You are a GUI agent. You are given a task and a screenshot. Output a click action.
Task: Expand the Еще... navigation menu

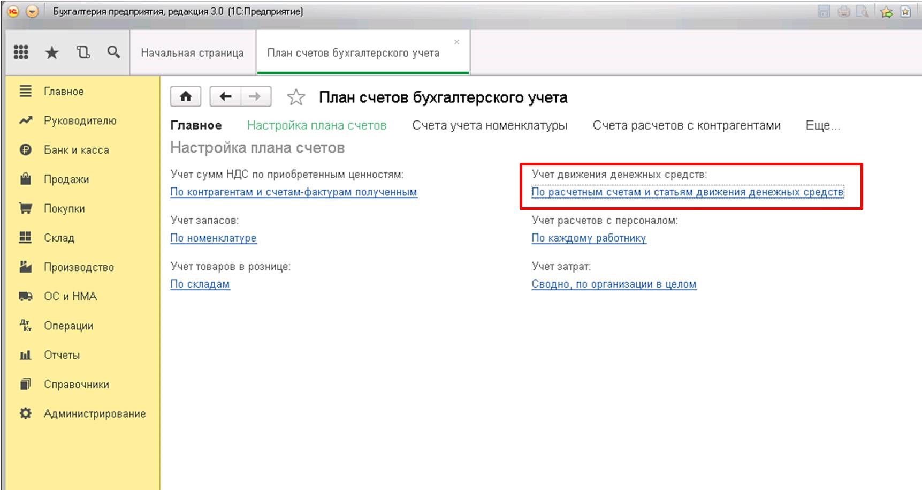[x=822, y=125]
